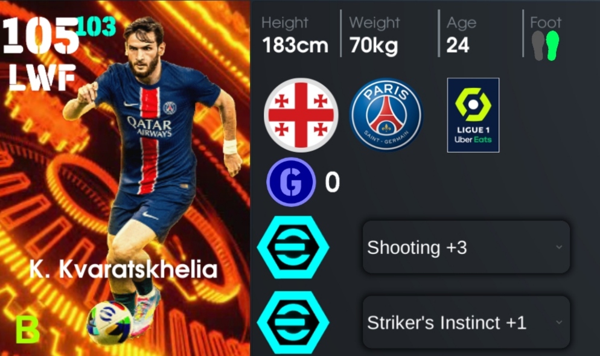Open the Striker's Instinct +1 booster selector
This screenshot has width=600, height=356.
tap(466, 322)
